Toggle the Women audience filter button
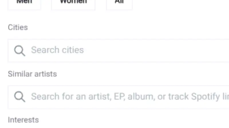The width and height of the screenshot is (229, 128). point(73,3)
